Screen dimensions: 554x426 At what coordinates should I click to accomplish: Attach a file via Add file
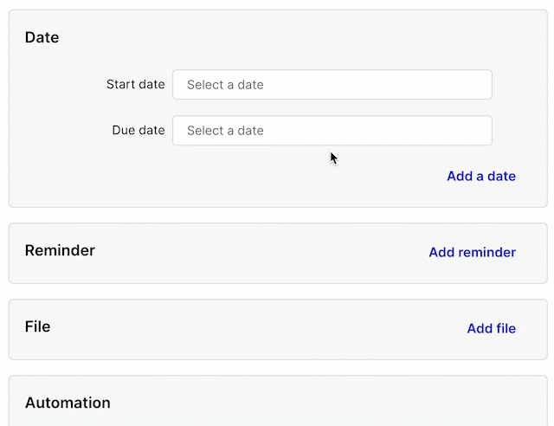pos(491,328)
